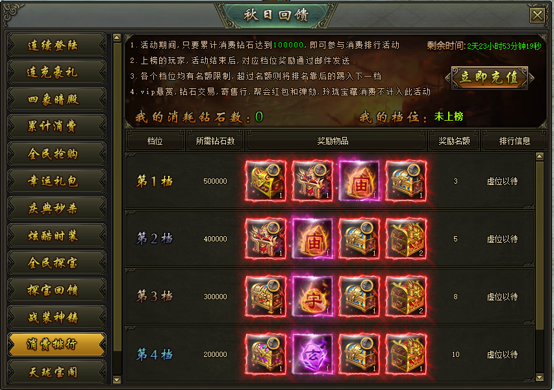
Task: Click the flame 宙 gem in tier 1 rewards
Action: click(359, 181)
